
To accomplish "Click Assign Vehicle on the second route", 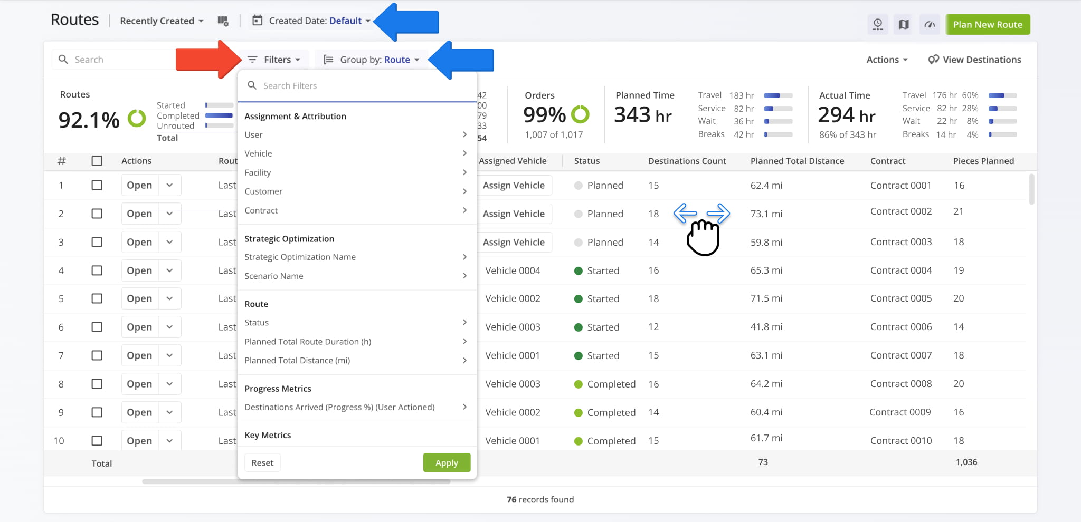I will pos(514,214).
